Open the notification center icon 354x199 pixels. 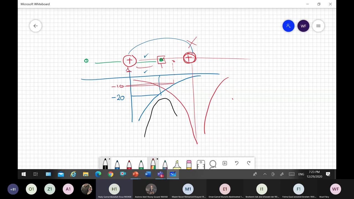tap(328, 174)
